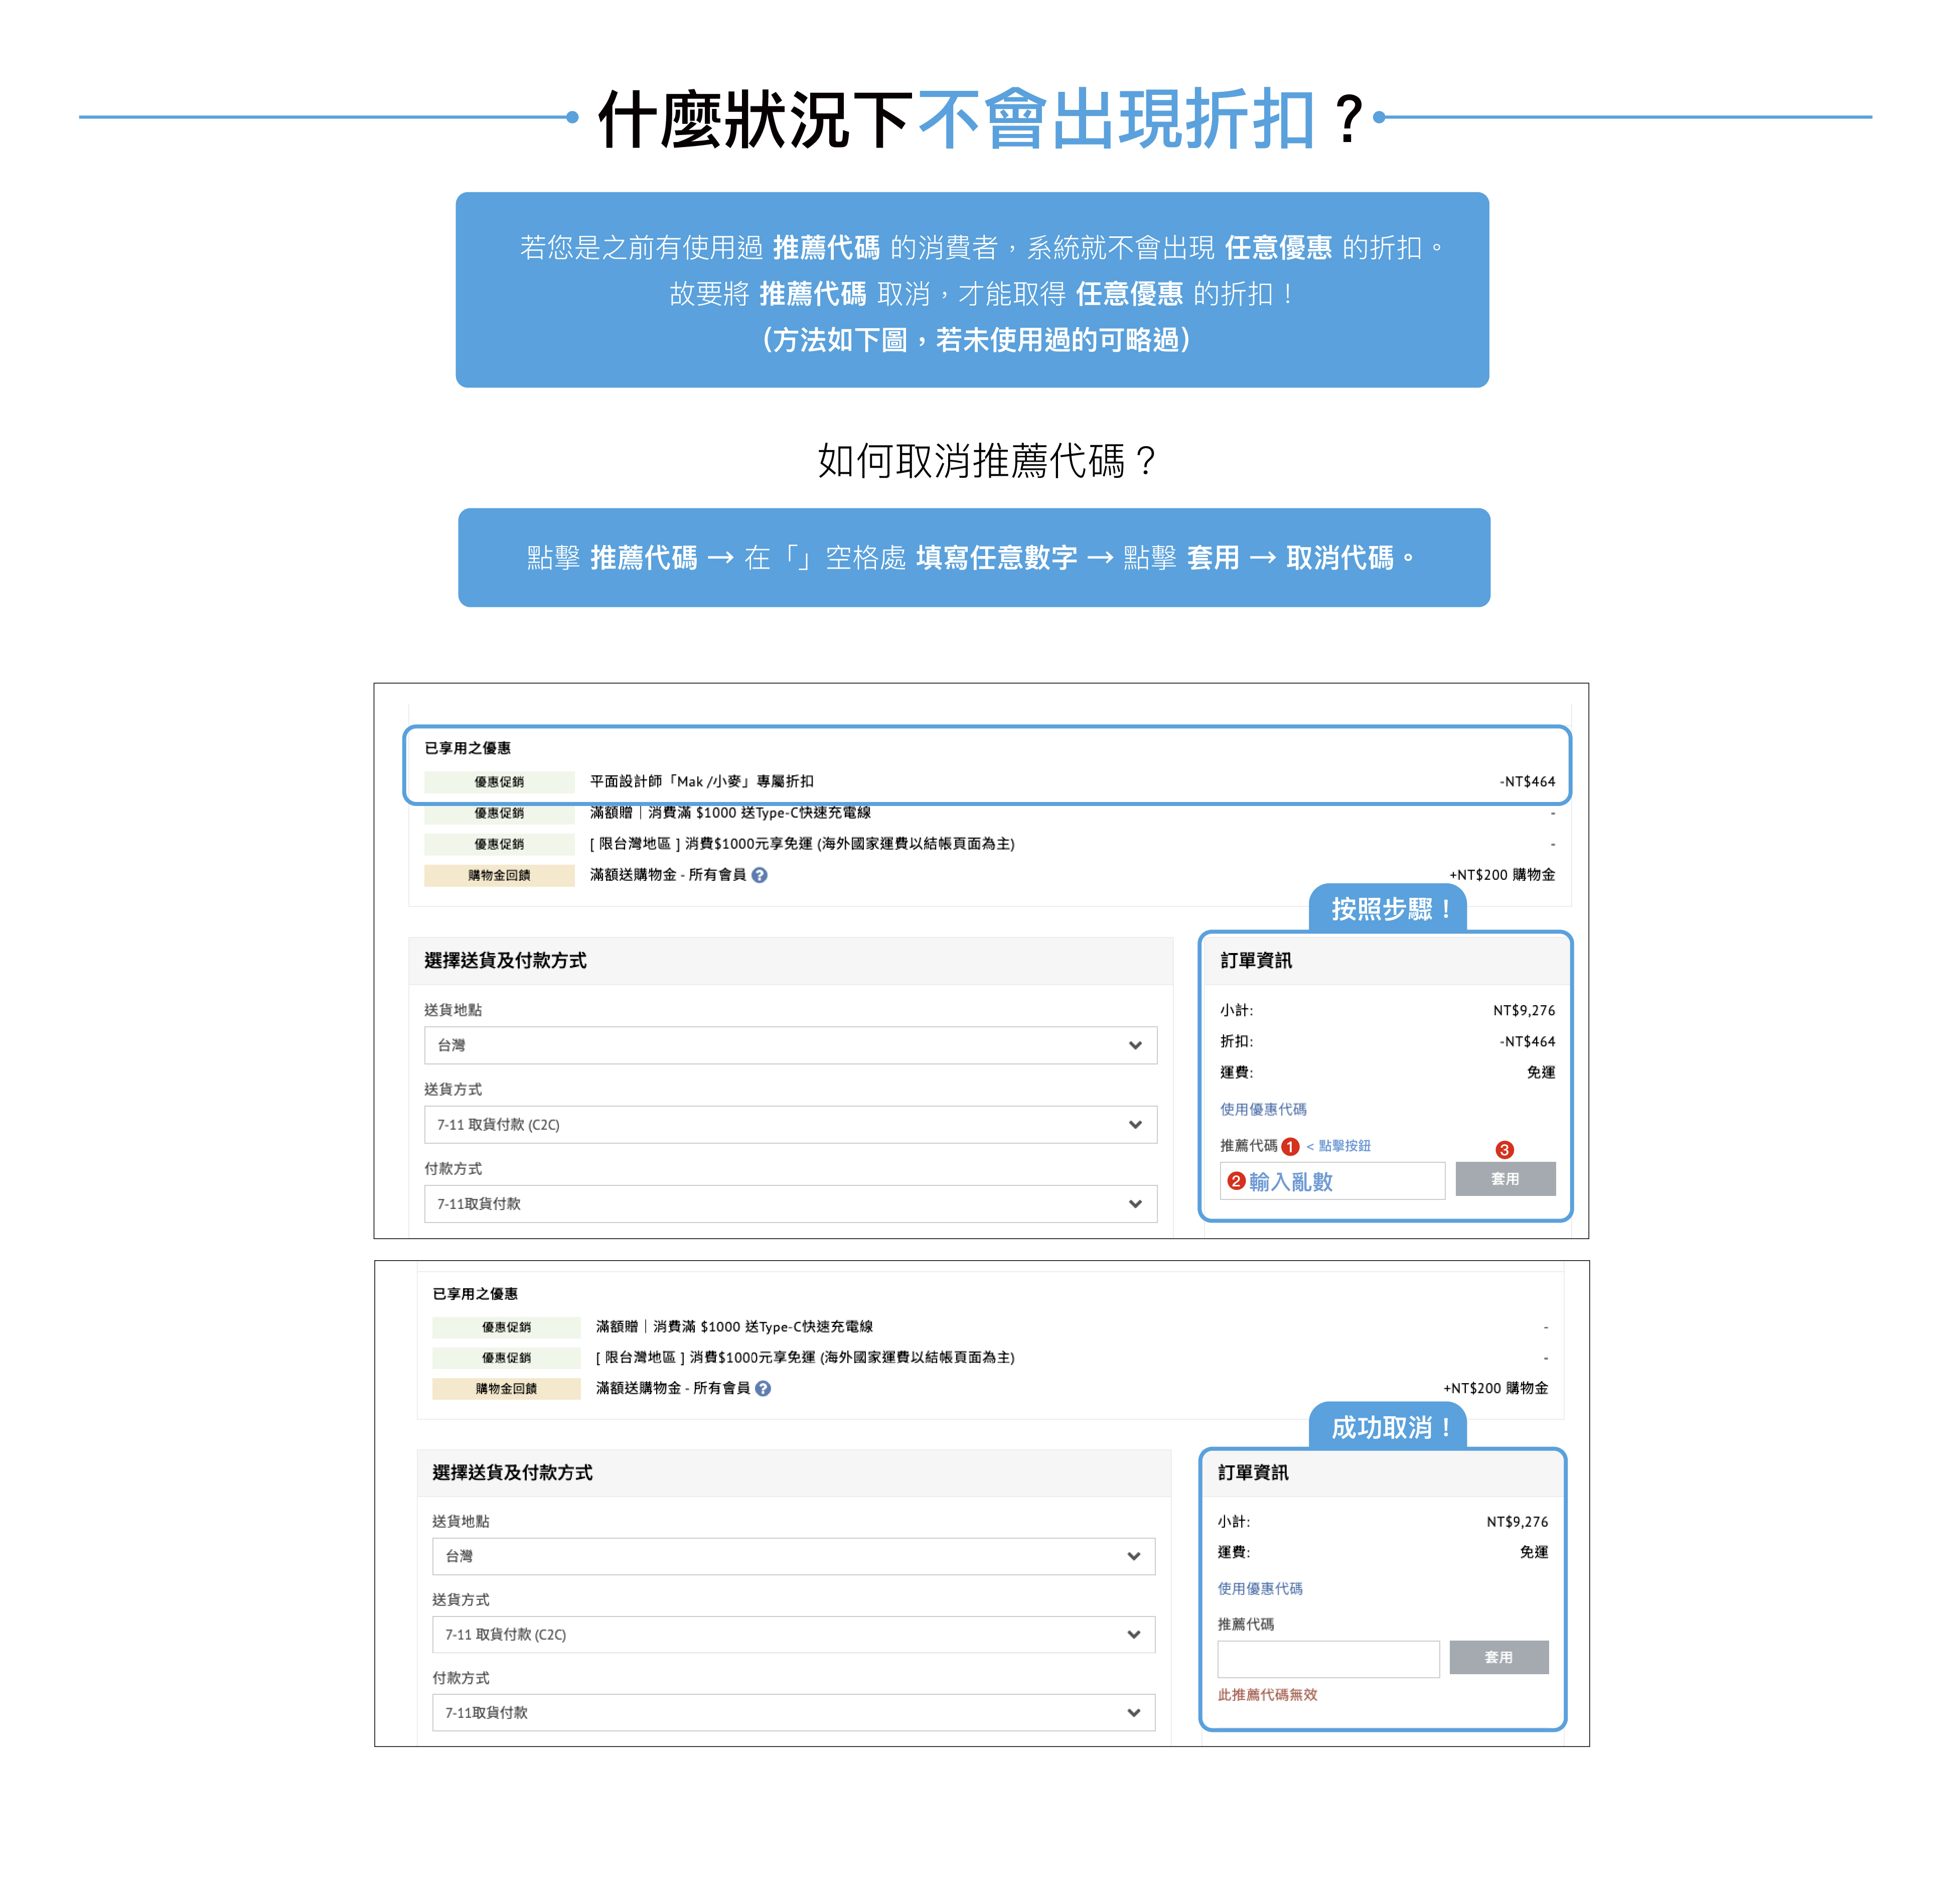The image size is (1960, 1889).
Task: Click the 輸入亂數 referral code input field
Action: tap(1333, 1181)
